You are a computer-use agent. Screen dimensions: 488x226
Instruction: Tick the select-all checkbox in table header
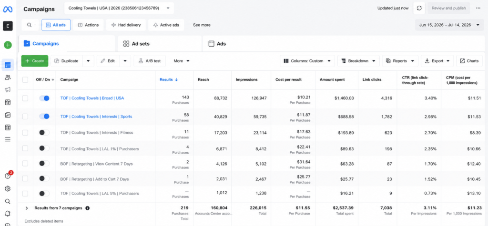point(25,80)
